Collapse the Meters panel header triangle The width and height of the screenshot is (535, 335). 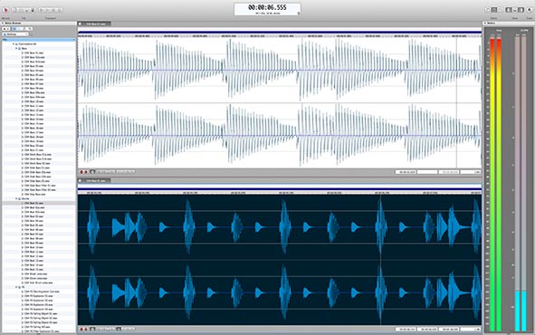tap(485, 24)
